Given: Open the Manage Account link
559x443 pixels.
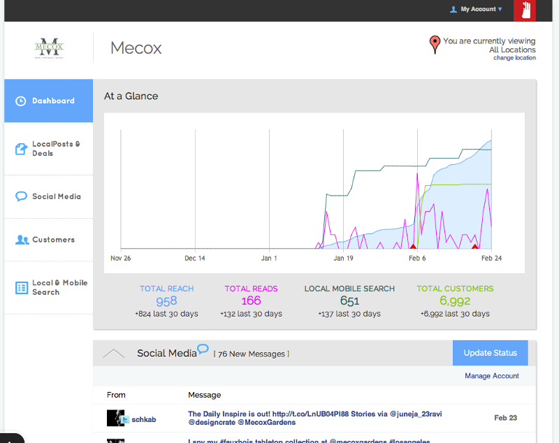Looking at the screenshot, I should (491, 376).
